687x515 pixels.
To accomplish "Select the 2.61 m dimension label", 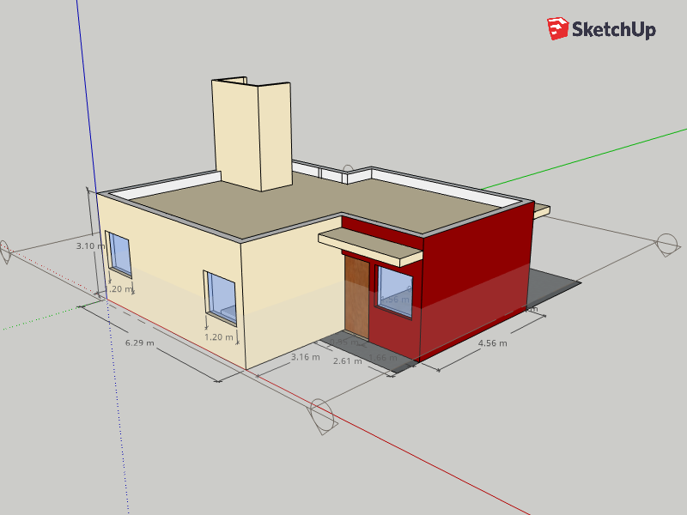I will coord(348,361).
